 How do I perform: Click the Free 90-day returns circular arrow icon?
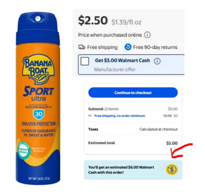tap(128, 47)
